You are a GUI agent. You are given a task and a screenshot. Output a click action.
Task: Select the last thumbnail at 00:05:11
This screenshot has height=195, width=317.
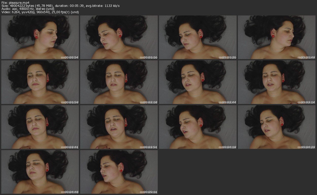(119, 172)
